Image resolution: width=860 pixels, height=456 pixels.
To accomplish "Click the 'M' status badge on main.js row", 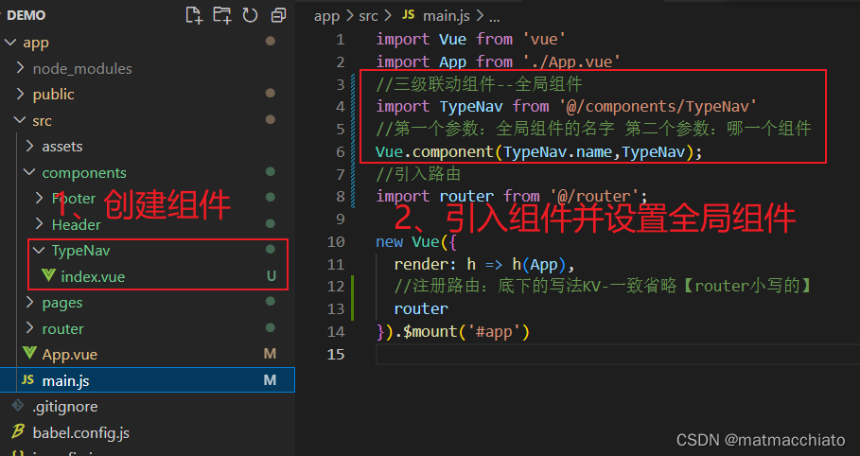I will (270, 379).
